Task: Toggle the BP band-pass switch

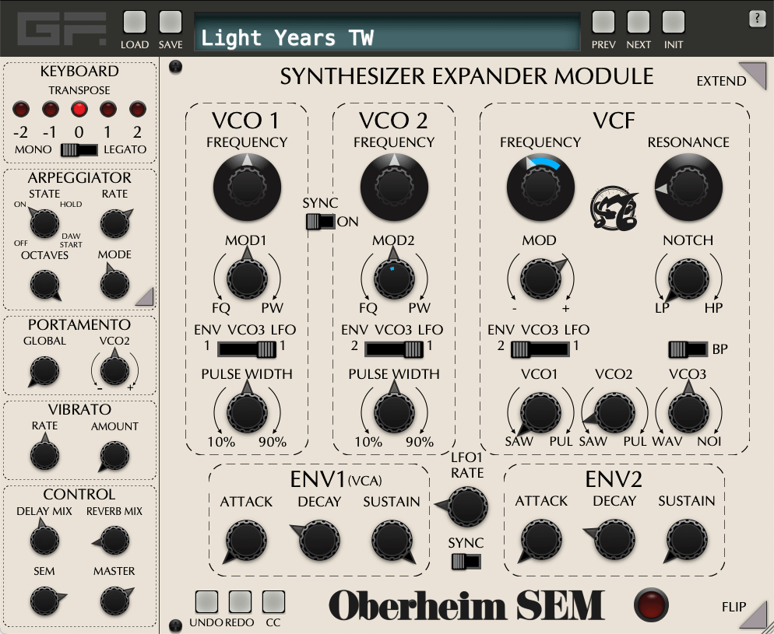Action: [688, 349]
